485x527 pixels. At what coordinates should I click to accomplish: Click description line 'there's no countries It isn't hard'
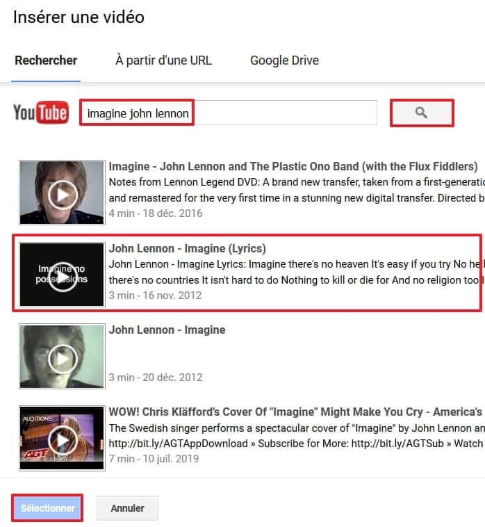[x=297, y=280]
